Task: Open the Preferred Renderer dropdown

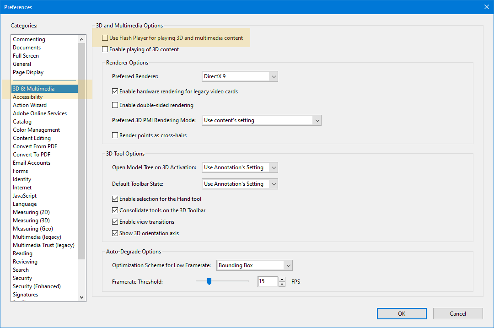Action: tap(274, 76)
